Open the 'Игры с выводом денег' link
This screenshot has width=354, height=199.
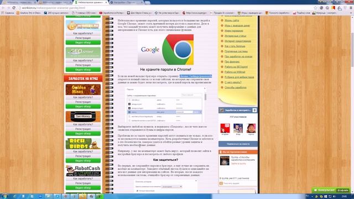[x=237, y=26]
